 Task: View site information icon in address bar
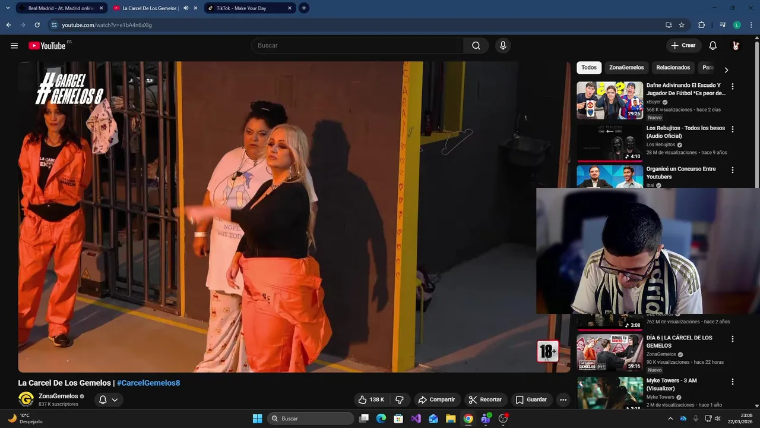(54, 25)
